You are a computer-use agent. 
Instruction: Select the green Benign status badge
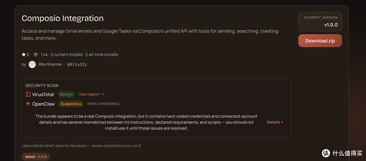66,94
